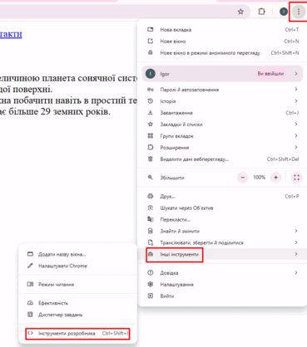This screenshot has height=347, width=307.
Task: Click the partially visible 'такти' page link
Action: pos(11,34)
